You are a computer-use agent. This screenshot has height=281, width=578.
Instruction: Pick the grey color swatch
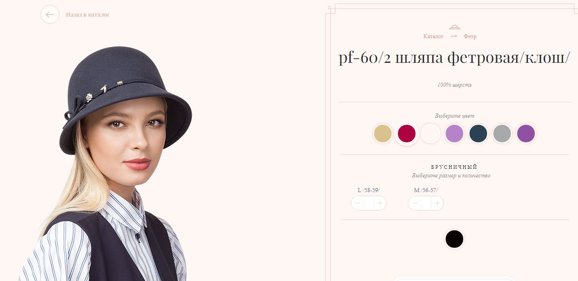pos(502,134)
